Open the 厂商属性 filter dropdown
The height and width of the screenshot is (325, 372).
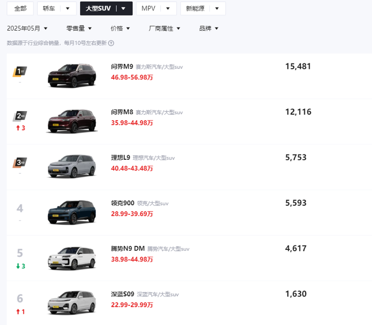[x=164, y=28]
